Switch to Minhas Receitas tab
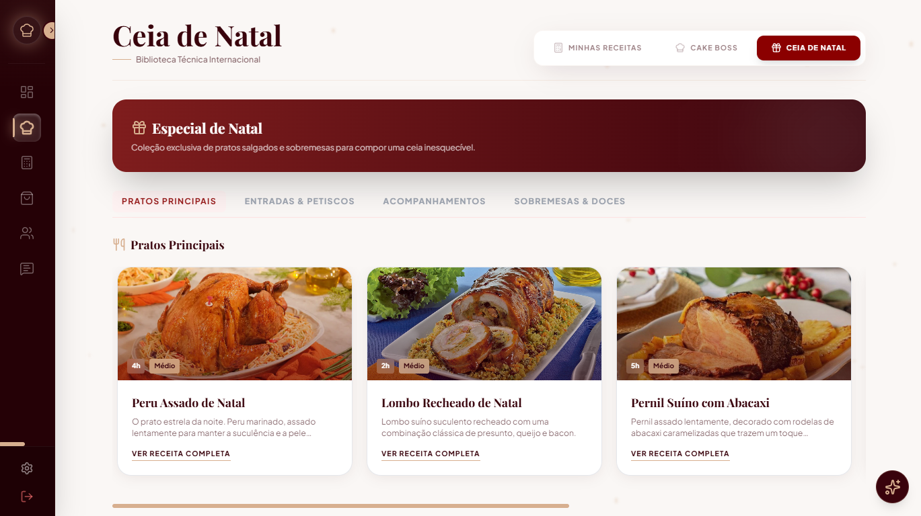 click(x=597, y=48)
